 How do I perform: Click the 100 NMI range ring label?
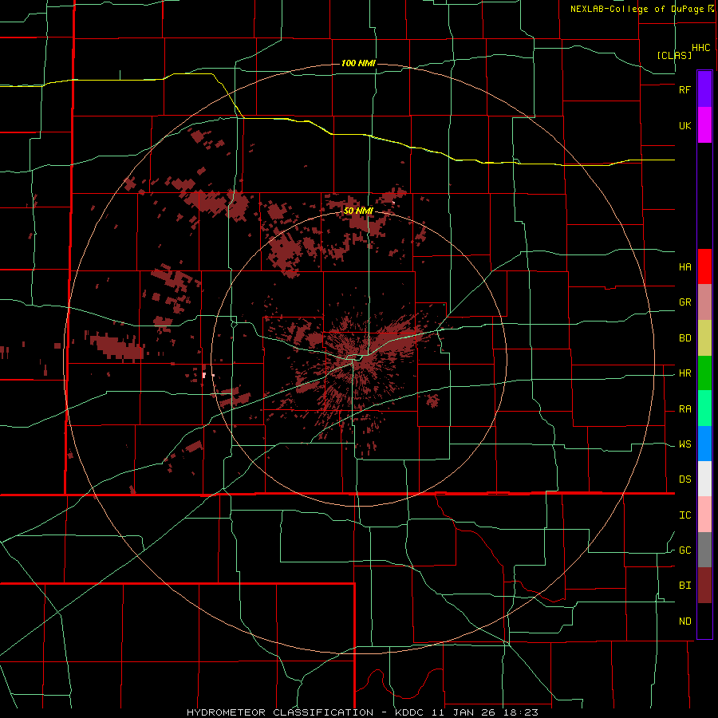358,63
